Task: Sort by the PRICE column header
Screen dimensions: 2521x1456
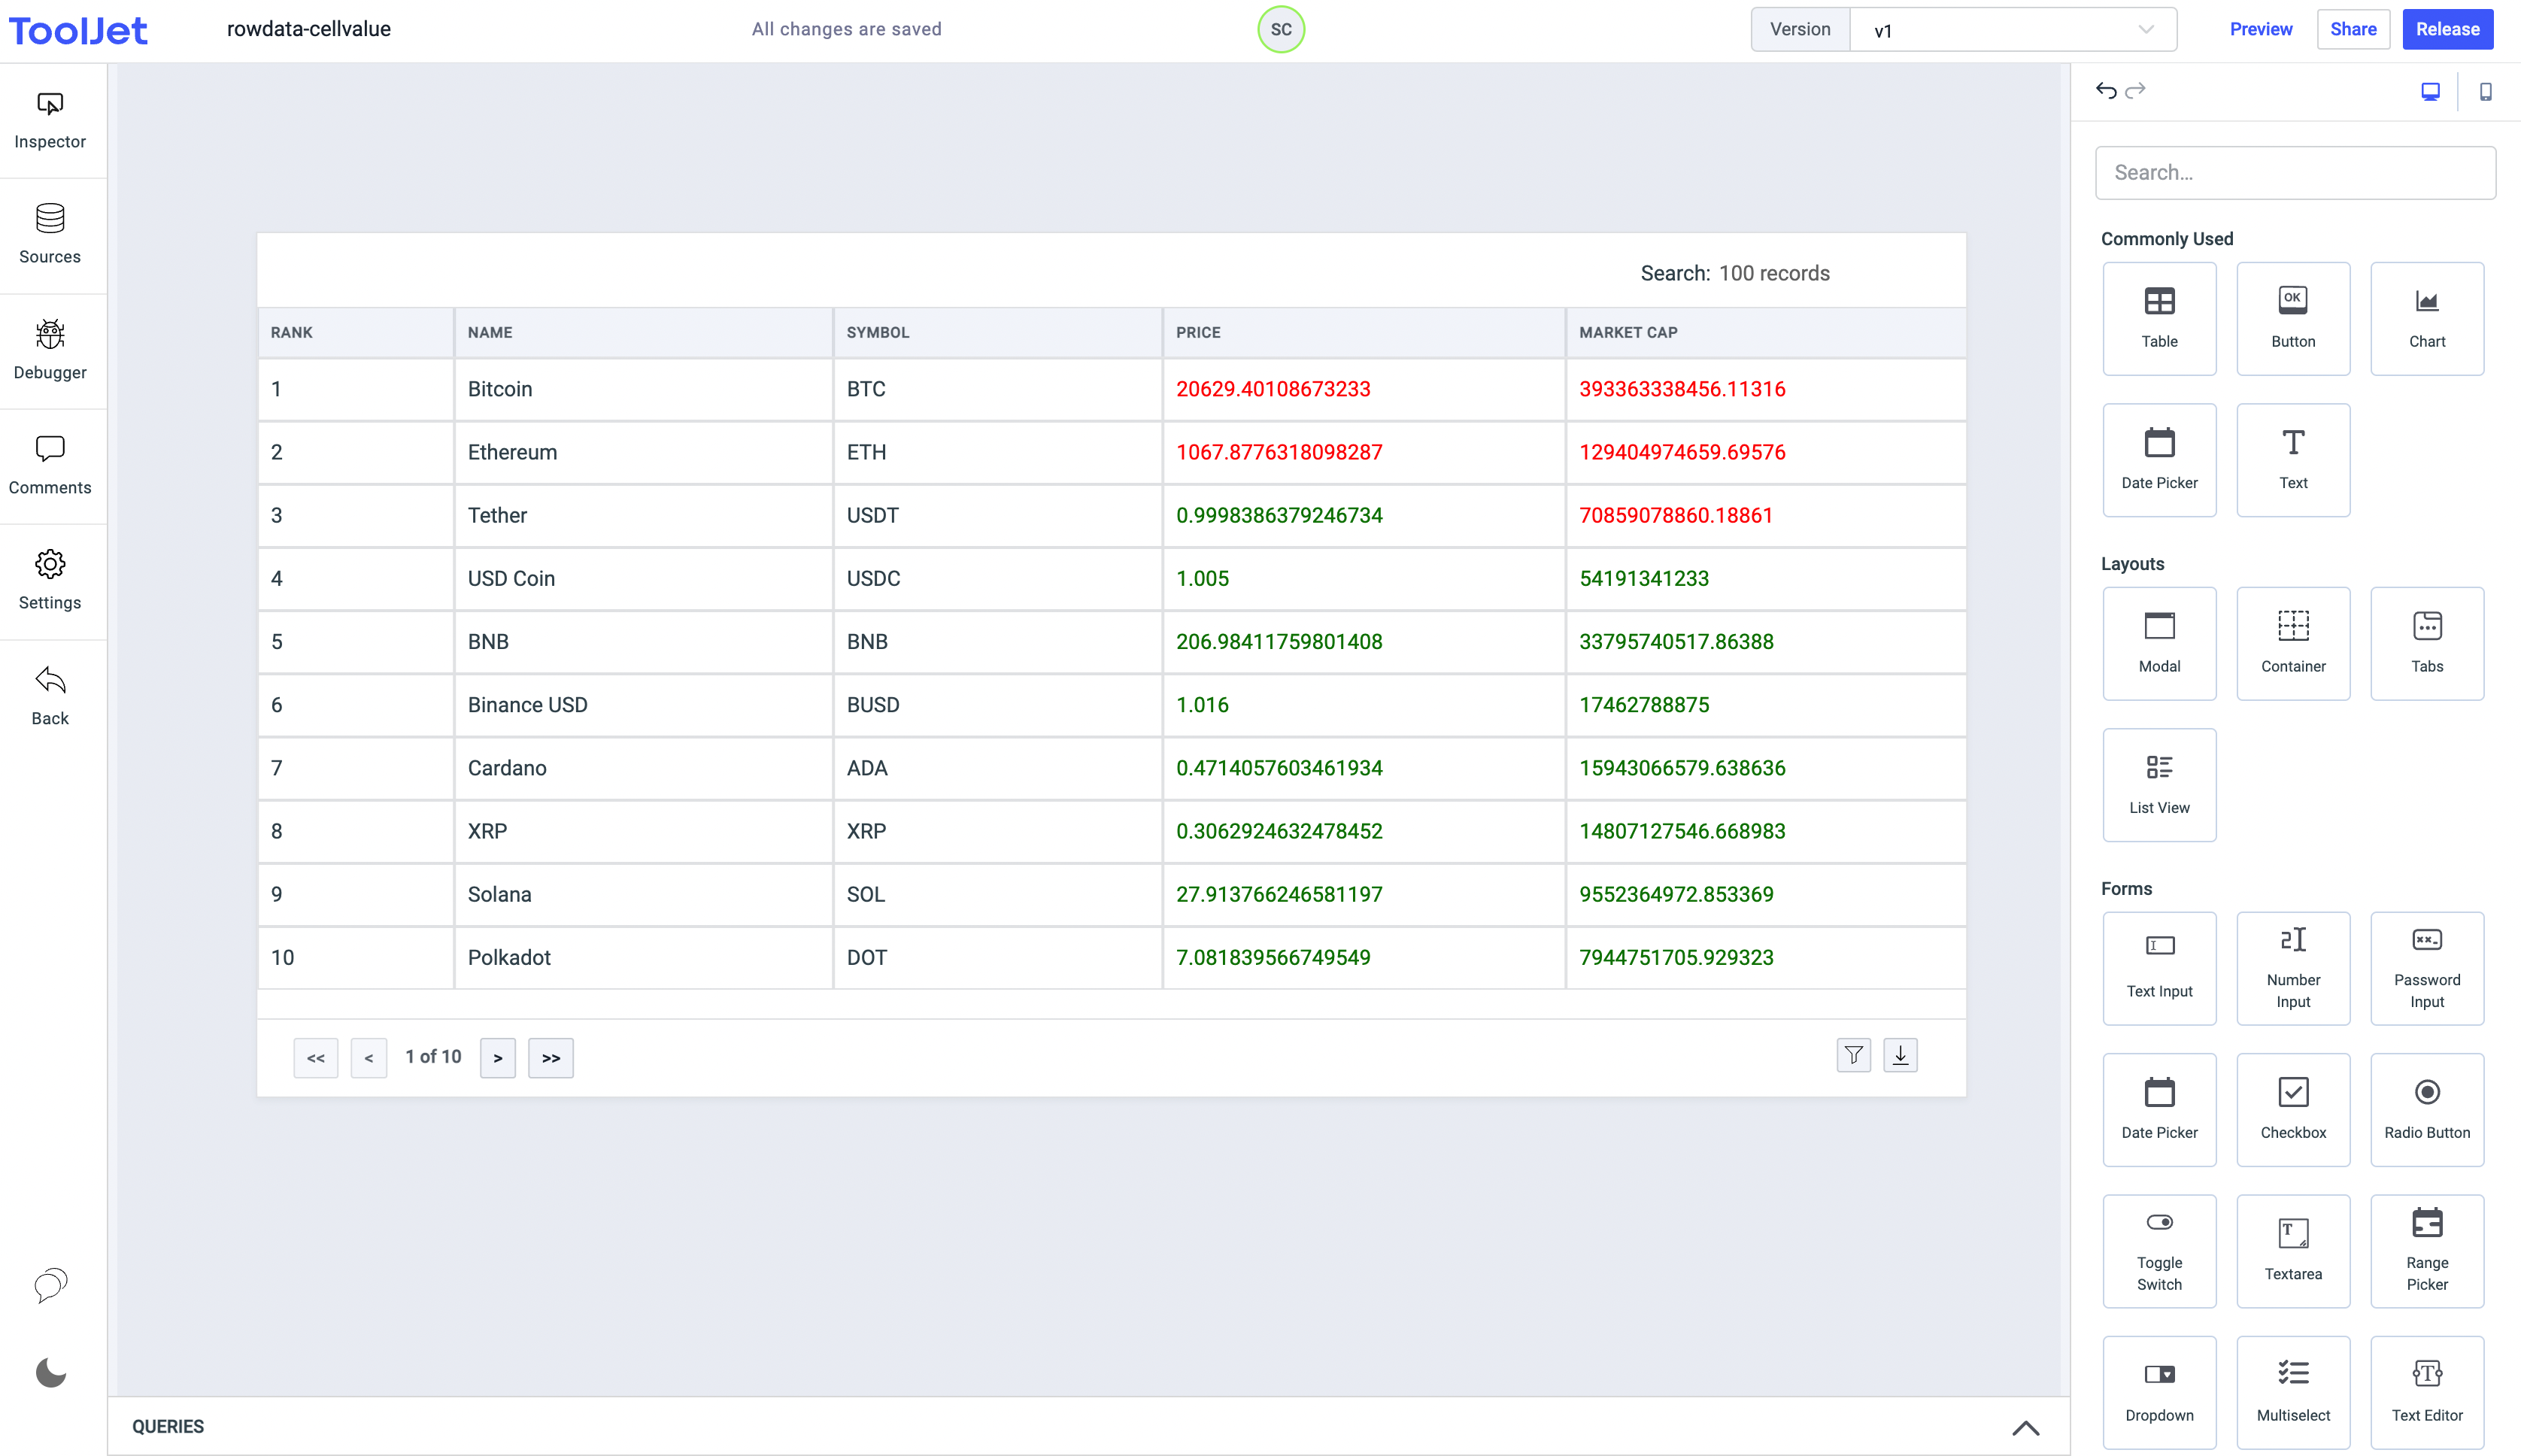Action: [x=1363, y=332]
